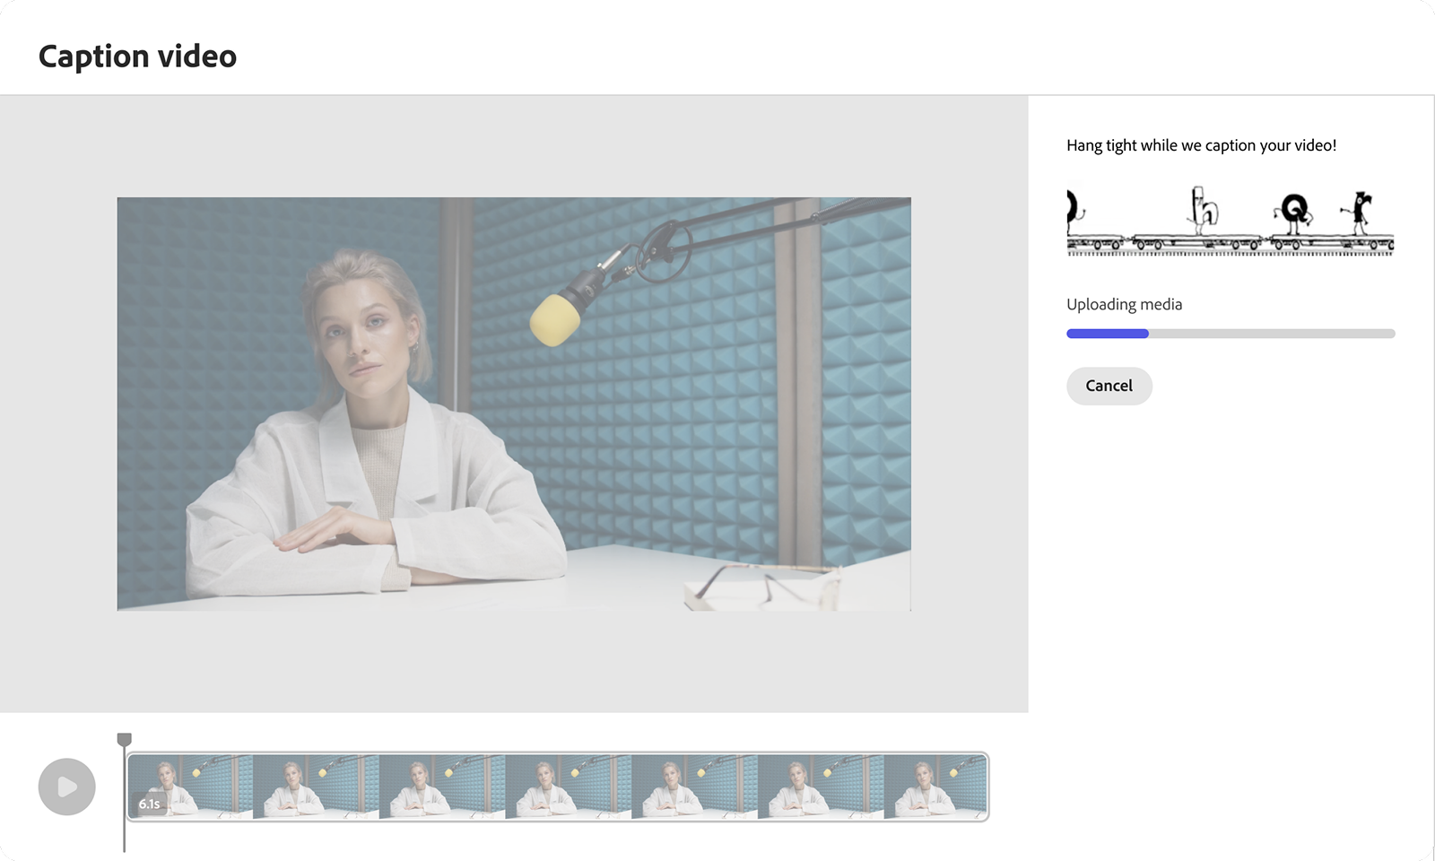Click the Uploading media progress bar

[1230, 334]
